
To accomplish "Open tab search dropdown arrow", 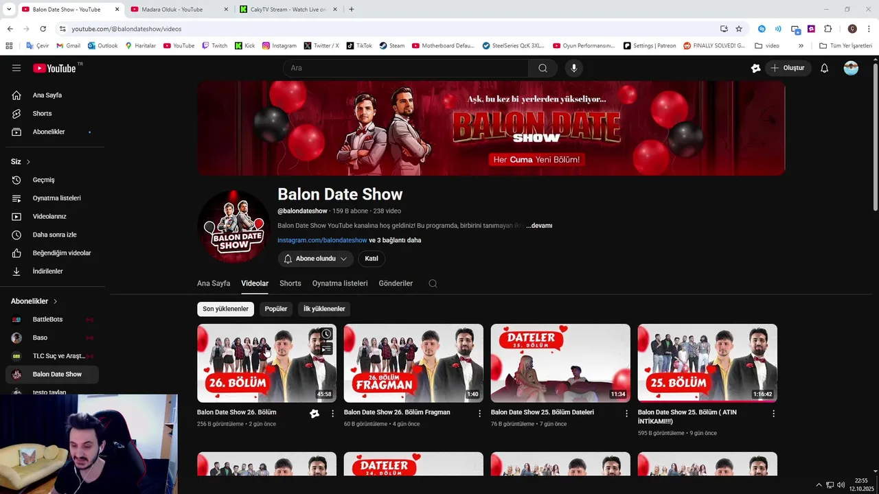I will click(x=9, y=10).
